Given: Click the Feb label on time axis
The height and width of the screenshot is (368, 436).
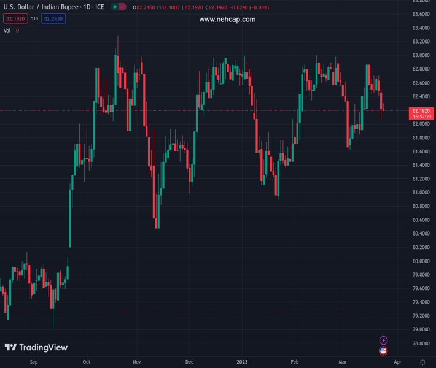Looking at the screenshot, I should 295,362.
